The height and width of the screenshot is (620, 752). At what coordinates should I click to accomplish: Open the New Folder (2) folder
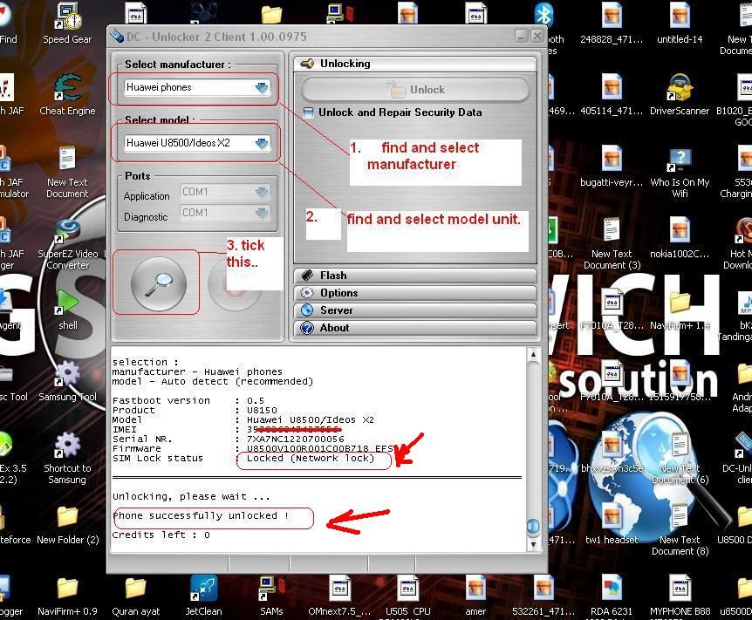(x=68, y=525)
